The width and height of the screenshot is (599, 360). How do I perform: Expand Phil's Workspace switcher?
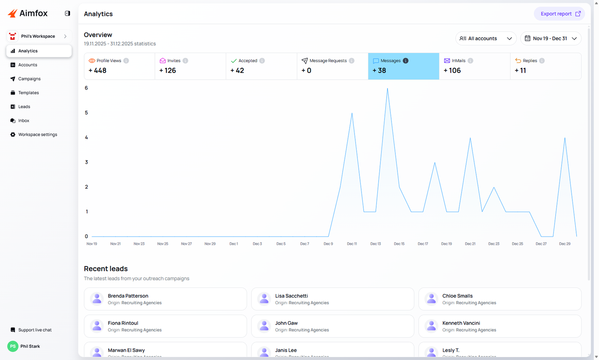click(39, 36)
